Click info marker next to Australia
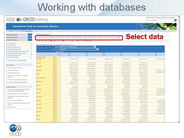This screenshot has height=138, width=184. pyautogui.click(x=41, y=59)
